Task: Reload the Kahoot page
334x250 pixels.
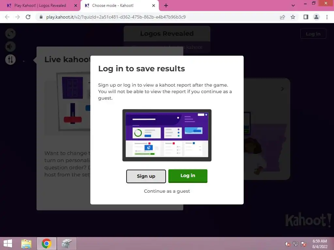Action: point(28,17)
